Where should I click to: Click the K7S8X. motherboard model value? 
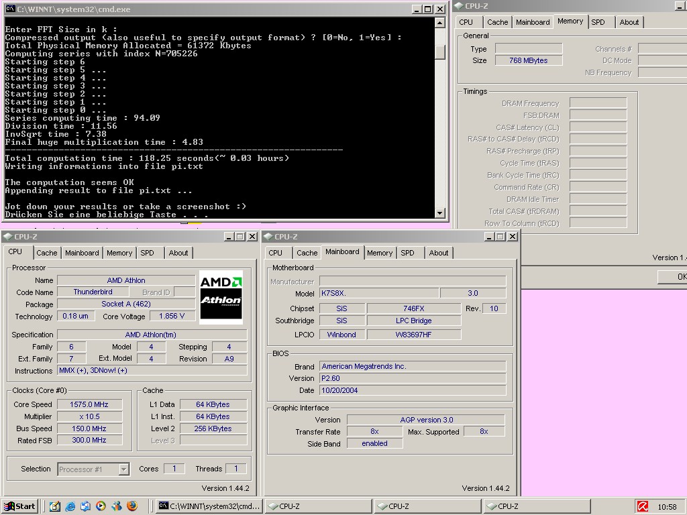[x=379, y=293]
